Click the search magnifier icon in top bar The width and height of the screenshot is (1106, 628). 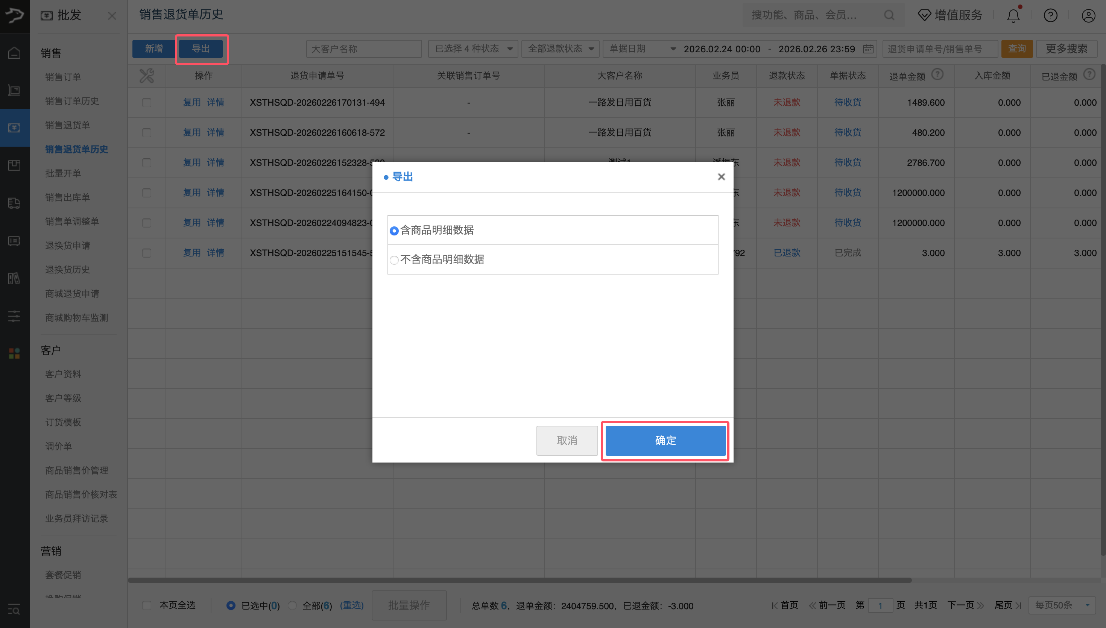[889, 15]
